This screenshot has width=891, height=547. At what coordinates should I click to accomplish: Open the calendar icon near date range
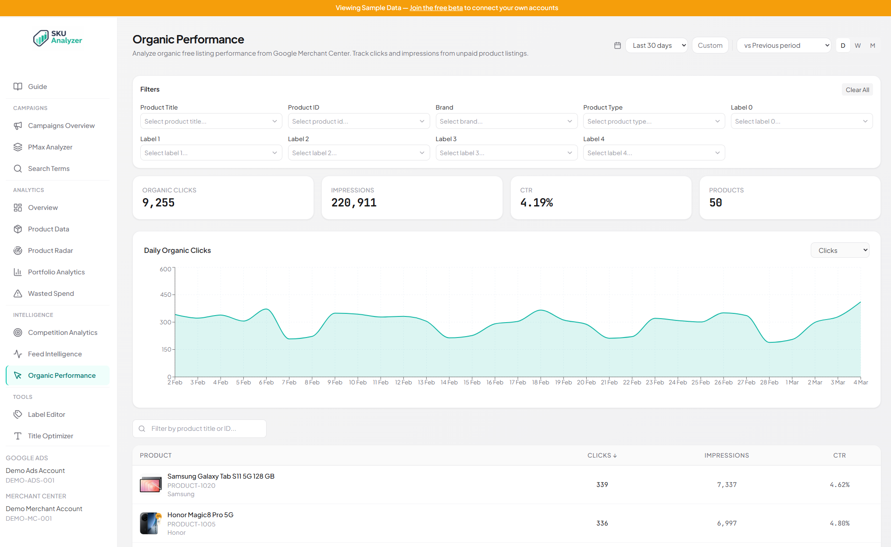pyautogui.click(x=617, y=45)
